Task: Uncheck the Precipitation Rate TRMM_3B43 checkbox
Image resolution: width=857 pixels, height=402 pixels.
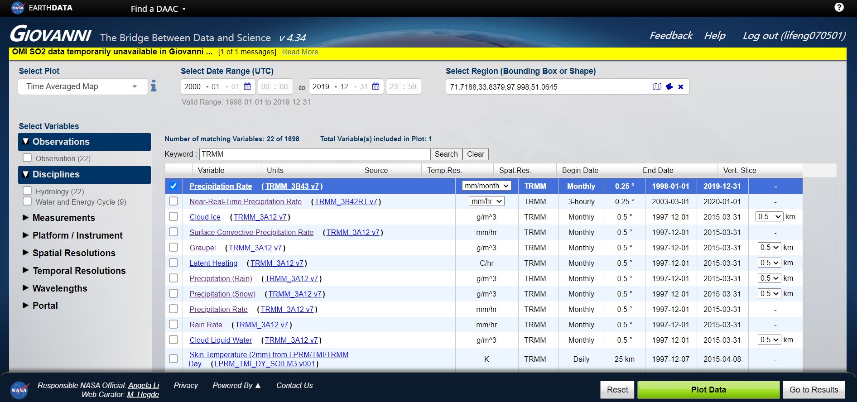Action: tap(173, 186)
